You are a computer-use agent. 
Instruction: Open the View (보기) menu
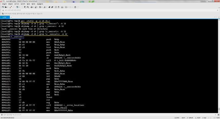coord(17,4)
